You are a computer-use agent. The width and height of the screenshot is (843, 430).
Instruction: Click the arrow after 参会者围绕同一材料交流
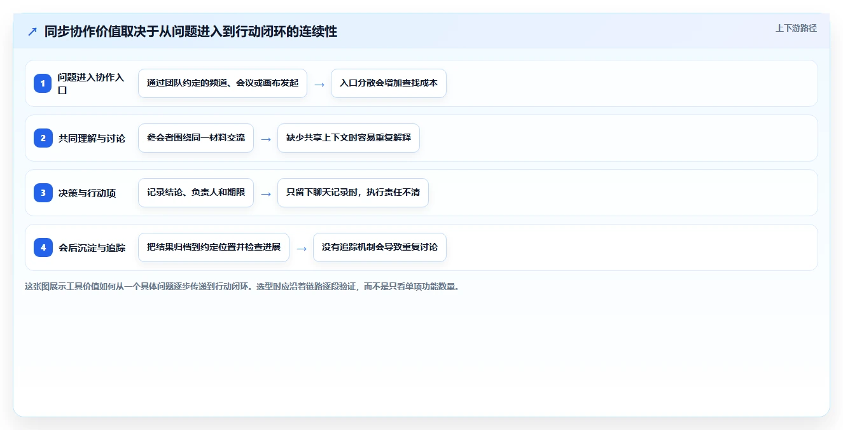[x=266, y=139]
